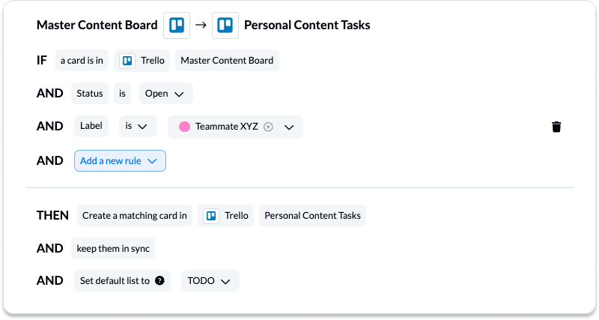599x320 pixels.
Task: Click the Status field chip
Action: click(x=90, y=93)
